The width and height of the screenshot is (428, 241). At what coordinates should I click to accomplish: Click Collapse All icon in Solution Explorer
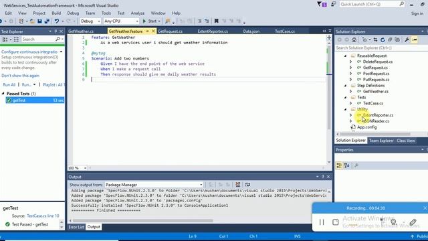coord(390,40)
